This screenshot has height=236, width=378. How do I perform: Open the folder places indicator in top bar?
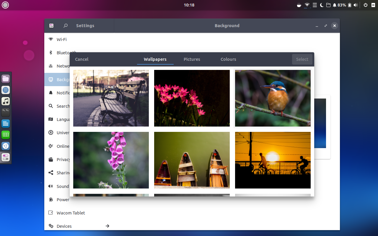point(328,5)
